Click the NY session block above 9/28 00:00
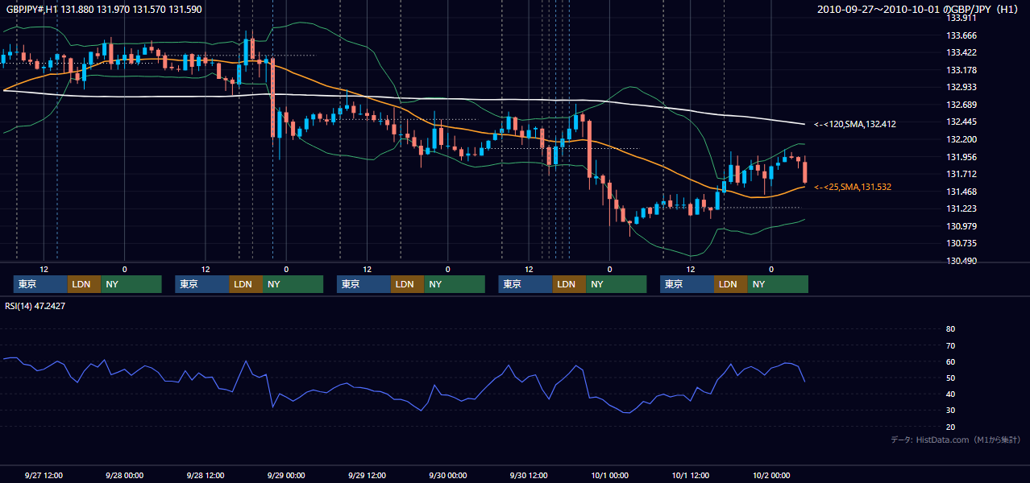This screenshot has width=1030, height=483. pos(131,284)
